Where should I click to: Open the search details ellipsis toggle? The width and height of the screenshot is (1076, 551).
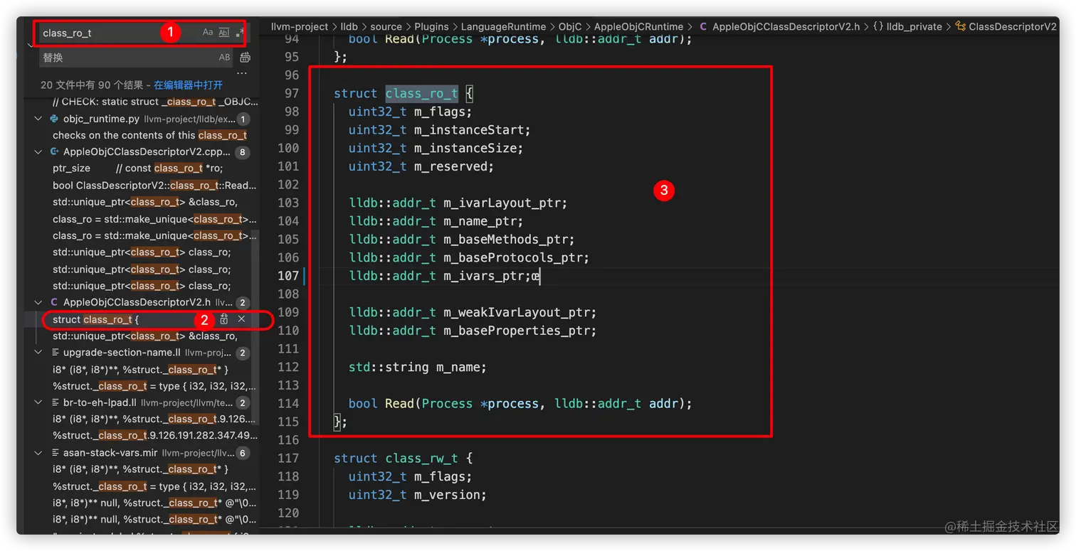pos(242,73)
